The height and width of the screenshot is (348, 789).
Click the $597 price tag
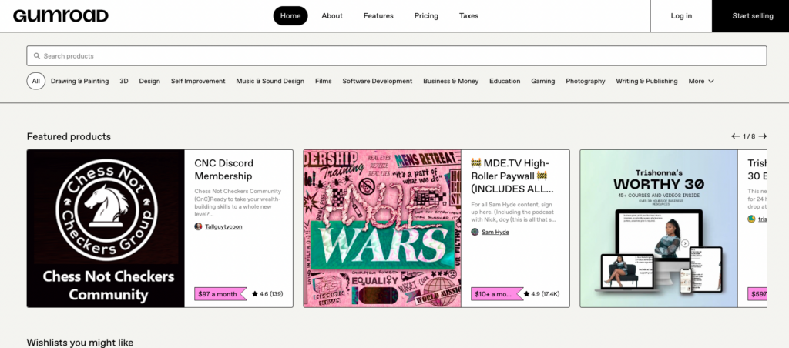point(757,293)
